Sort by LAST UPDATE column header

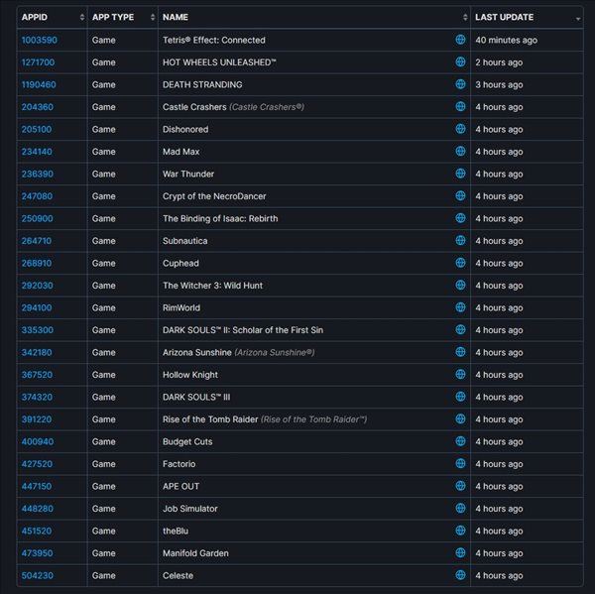point(528,17)
